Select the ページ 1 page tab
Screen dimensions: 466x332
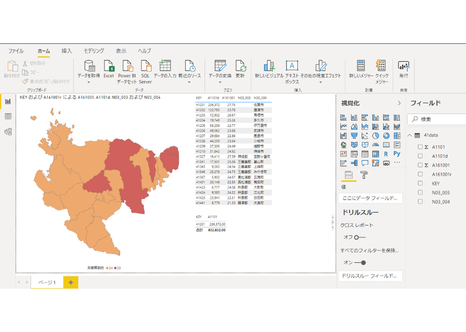pyautogui.click(x=47, y=283)
